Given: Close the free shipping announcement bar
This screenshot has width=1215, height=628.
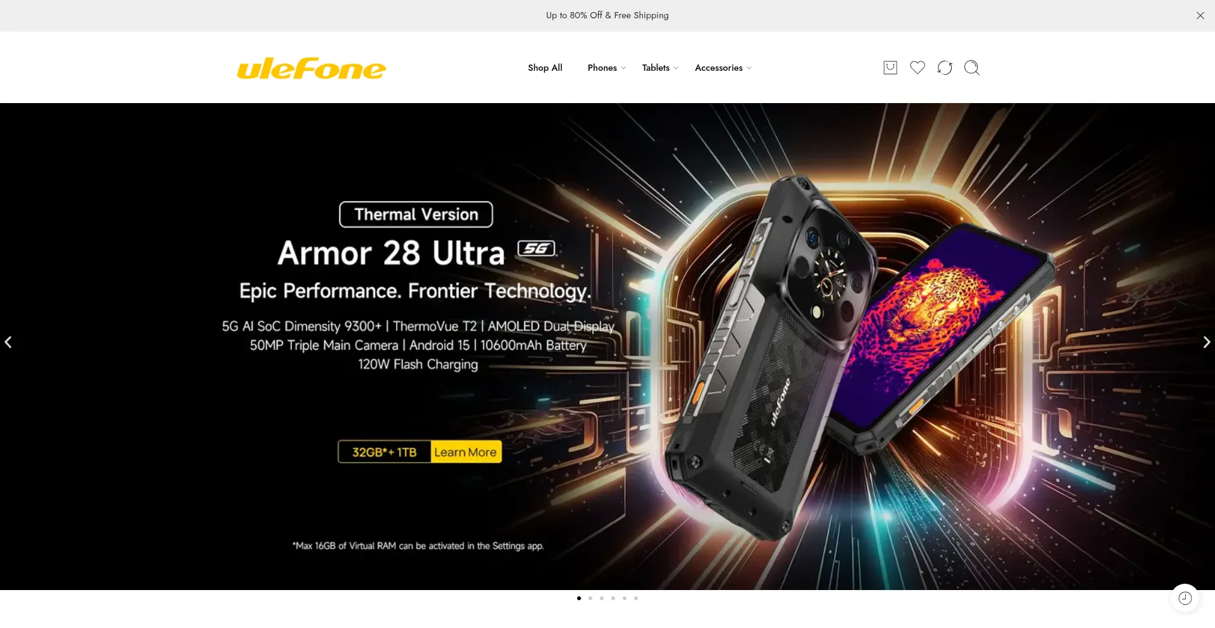Looking at the screenshot, I should coord(1200,16).
